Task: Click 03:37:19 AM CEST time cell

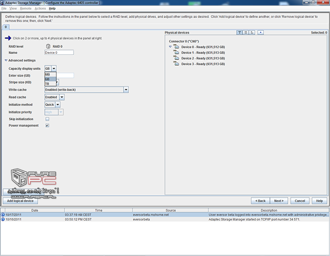Action: (78, 215)
